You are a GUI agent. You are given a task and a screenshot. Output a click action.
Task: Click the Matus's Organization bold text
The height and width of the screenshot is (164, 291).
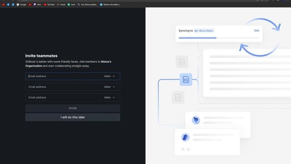pos(68,64)
